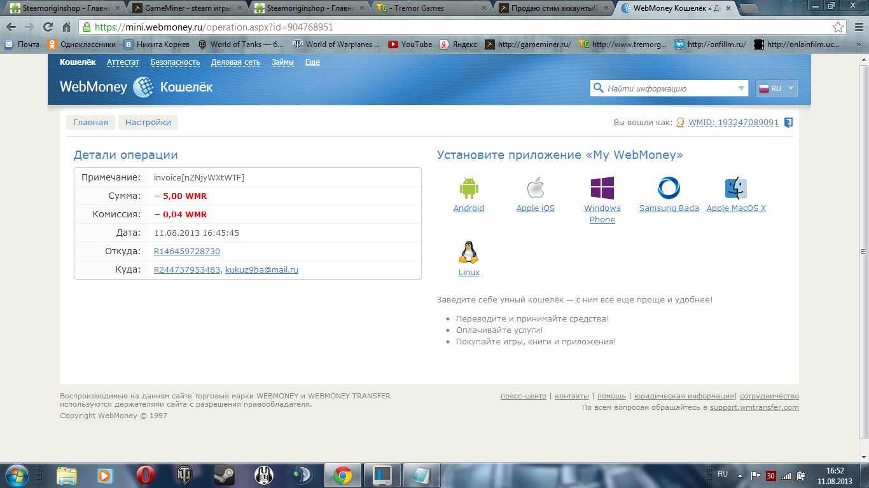869x488 pixels.
Task: Open the browser home page button
Action: pyautogui.click(x=66, y=27)
